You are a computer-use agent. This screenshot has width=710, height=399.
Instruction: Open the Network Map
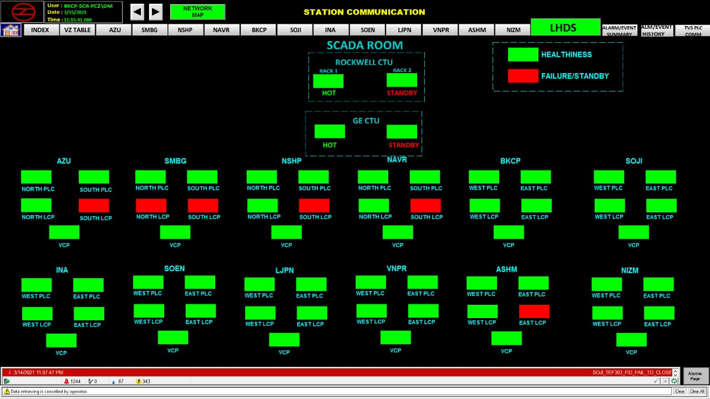point(197,12)
